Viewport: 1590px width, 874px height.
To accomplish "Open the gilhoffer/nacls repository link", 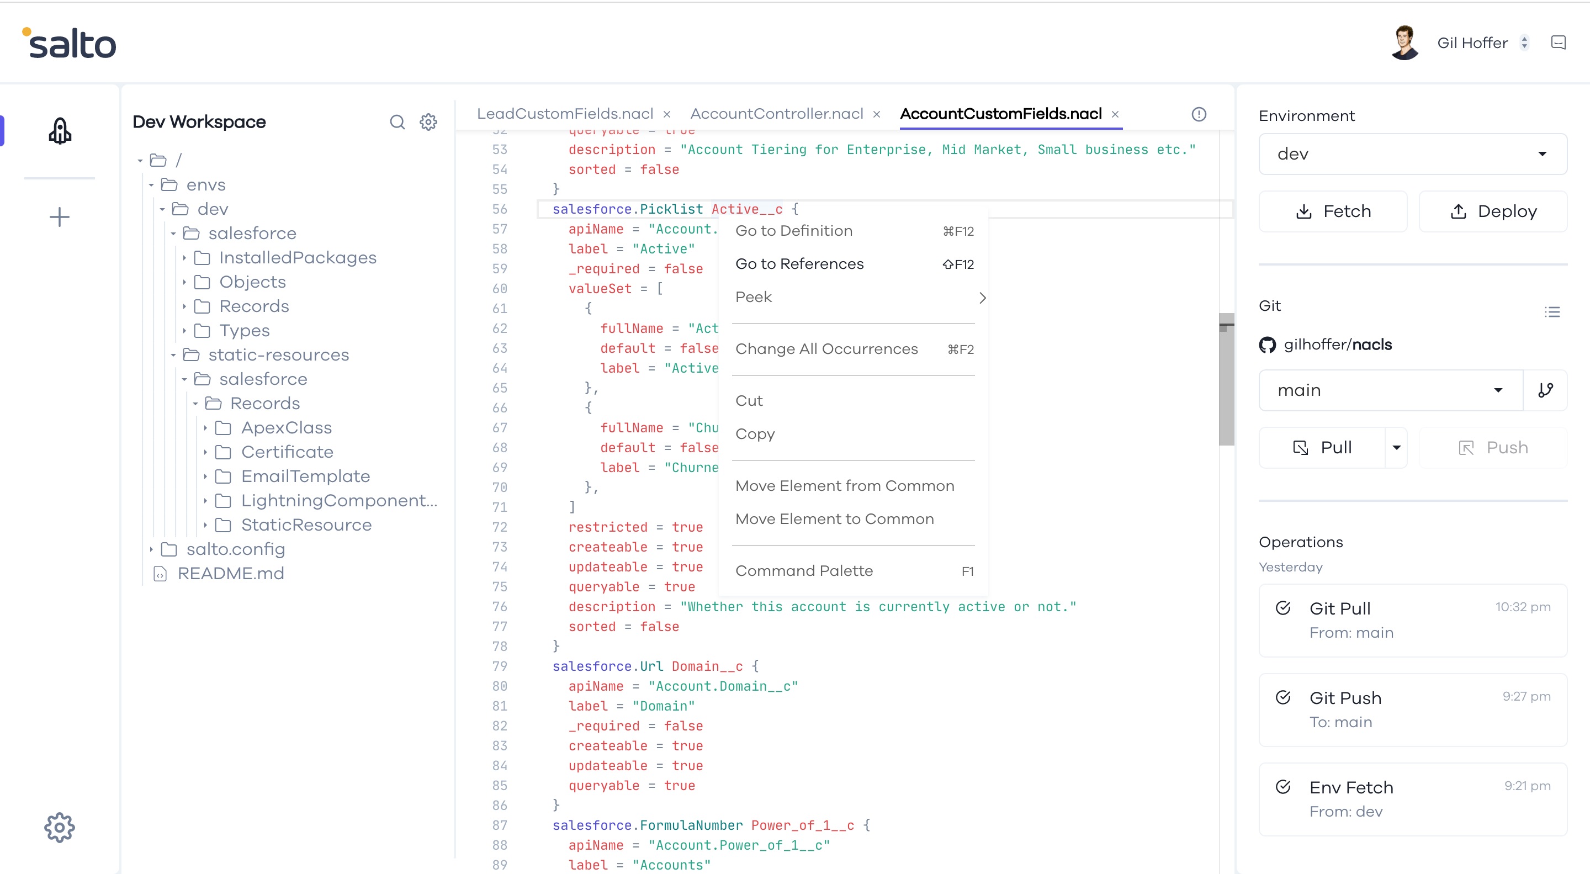I will 1338,345.
